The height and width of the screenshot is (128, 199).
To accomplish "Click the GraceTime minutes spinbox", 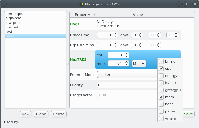I will pos(155,35).
